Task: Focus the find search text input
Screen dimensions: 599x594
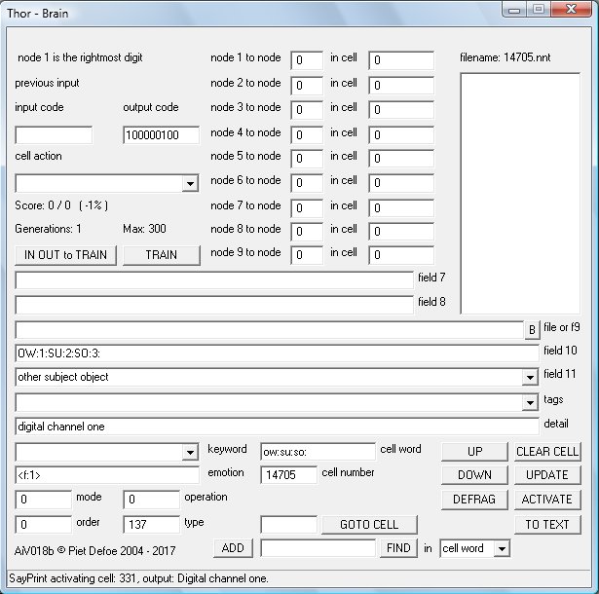Action: pyautogui.click(x=318, y=548)
